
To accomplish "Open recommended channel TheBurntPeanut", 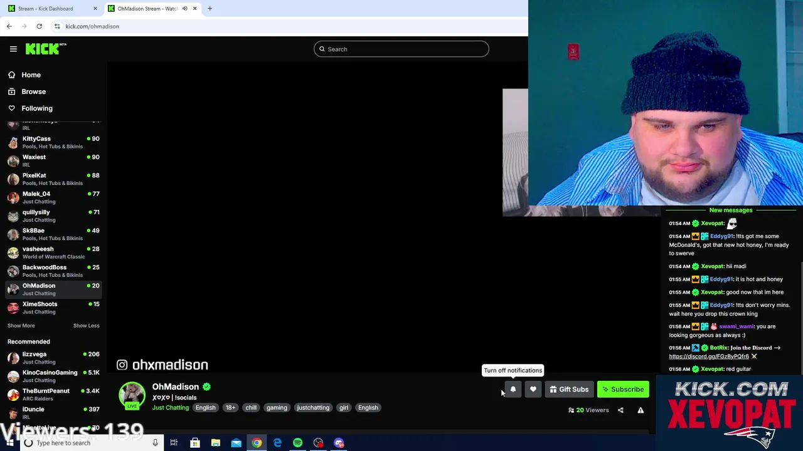I will [53, 395].
